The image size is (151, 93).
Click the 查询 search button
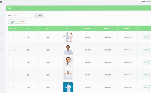tap(39, 16)
